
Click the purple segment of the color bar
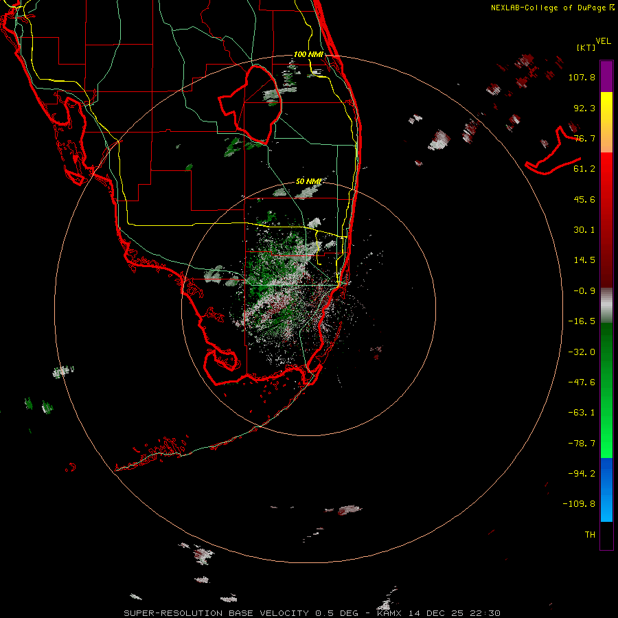pos(606,76)
